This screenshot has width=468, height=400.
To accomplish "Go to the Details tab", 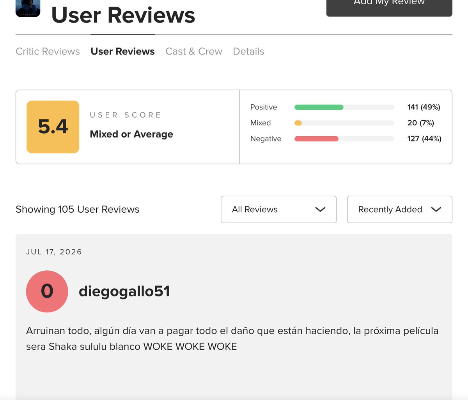I will [248, 51].
